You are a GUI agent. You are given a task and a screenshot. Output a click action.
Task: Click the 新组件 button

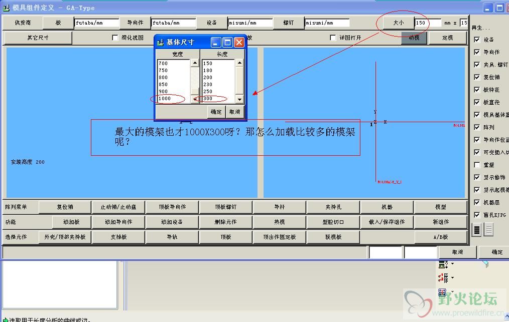pyautogui.click(x=441, y=222)
